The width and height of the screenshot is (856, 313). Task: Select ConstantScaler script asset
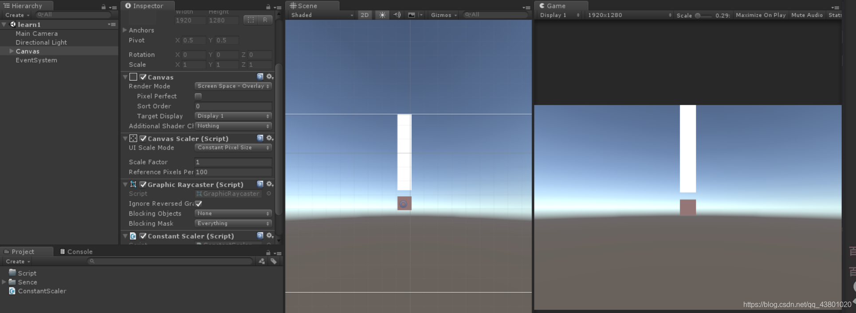[42, 291]
